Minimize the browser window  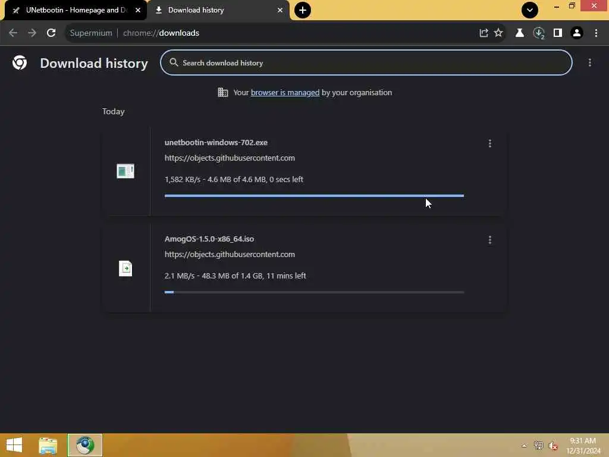pyautogui.click(x=556, y=6)
